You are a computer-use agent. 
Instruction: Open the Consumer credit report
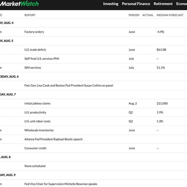(x=35, y=148)
